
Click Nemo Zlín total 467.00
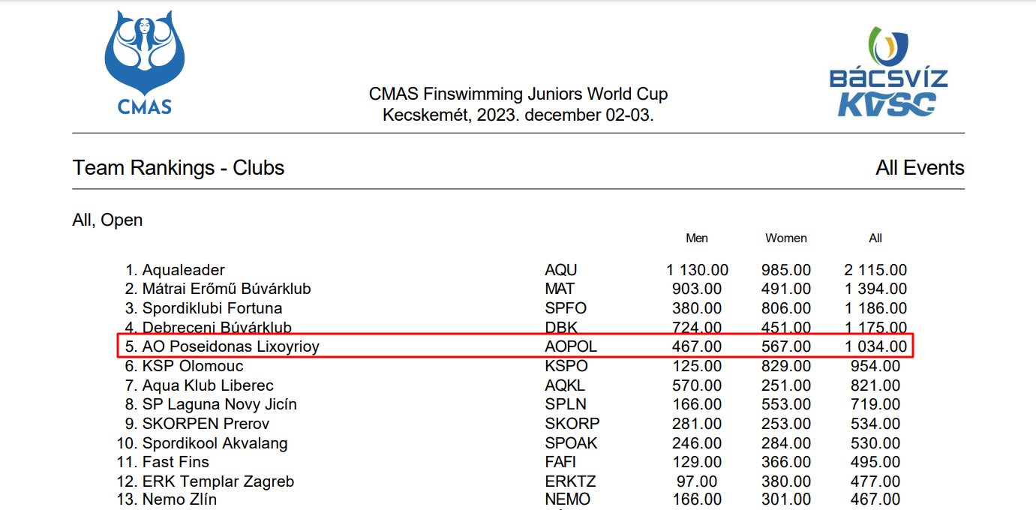pyautogui.click(x=875, y=499)
